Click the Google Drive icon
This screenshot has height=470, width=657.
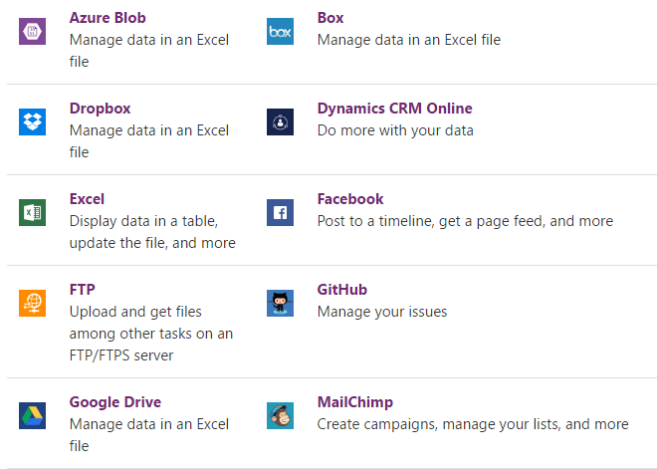(x=33, y=415)
